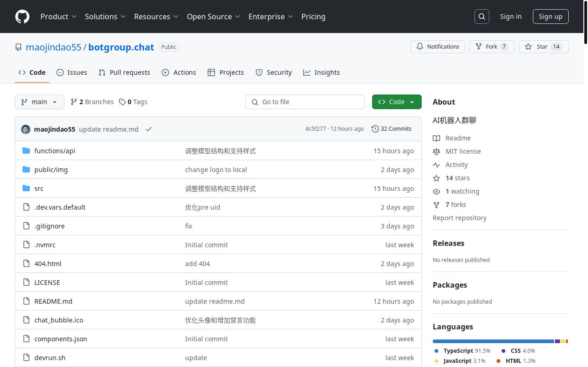Toggle watching via the eye icon
Image resolution: width=588 pixels, height=367 pixels.
436,191
